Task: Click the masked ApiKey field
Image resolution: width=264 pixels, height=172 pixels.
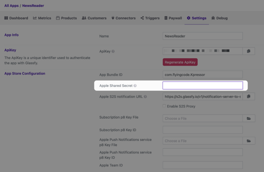Action: 203,51
